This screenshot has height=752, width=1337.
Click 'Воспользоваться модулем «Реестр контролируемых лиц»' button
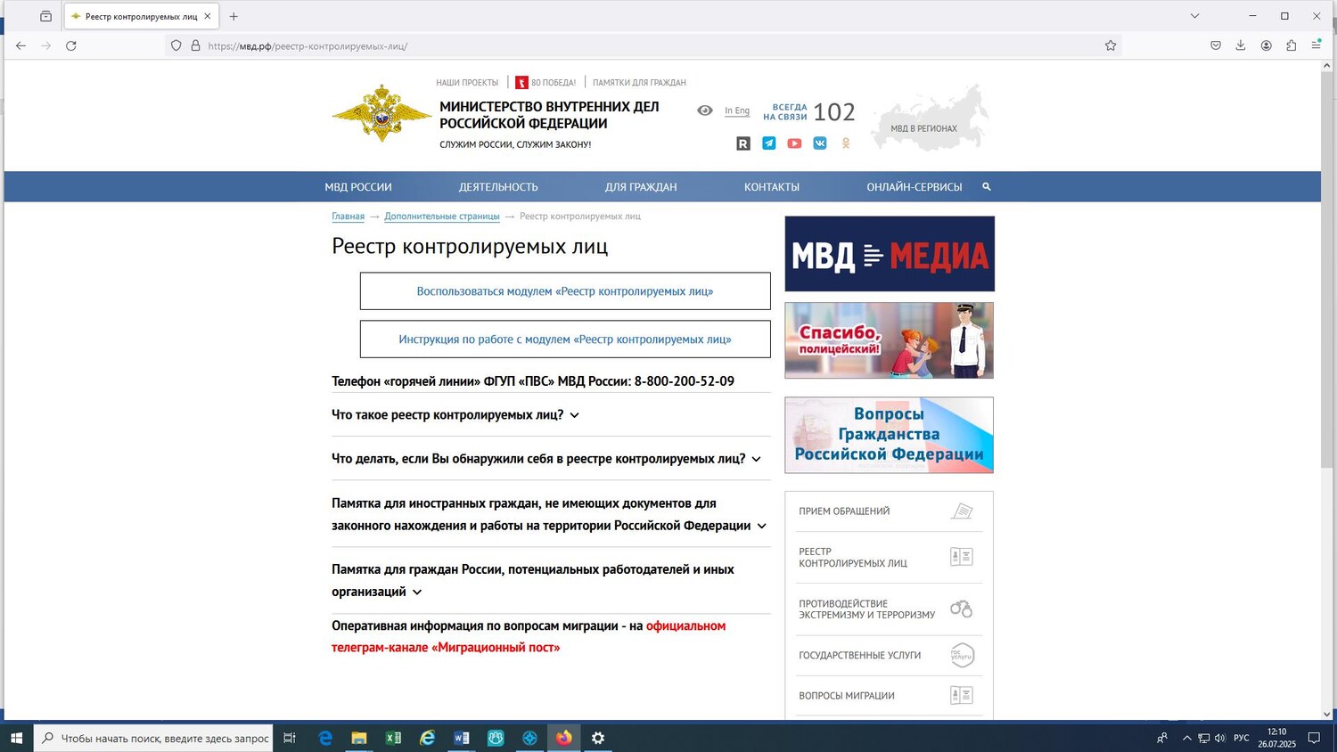click(565, 291)
